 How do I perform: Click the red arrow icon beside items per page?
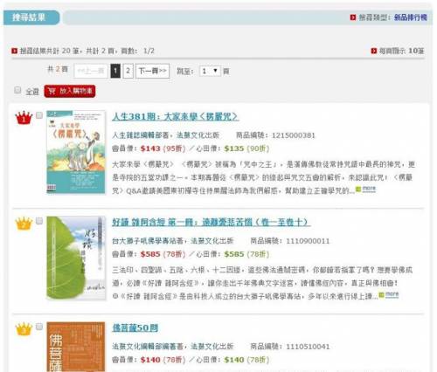(374, 51)
